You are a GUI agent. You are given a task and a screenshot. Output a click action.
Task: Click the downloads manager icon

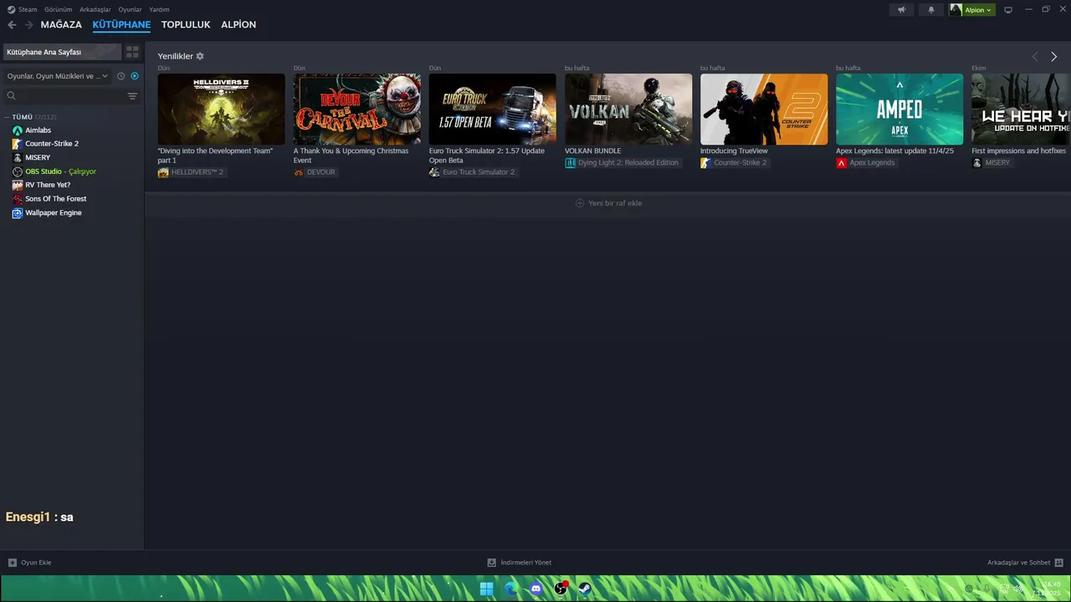click(x=492, y=563)
